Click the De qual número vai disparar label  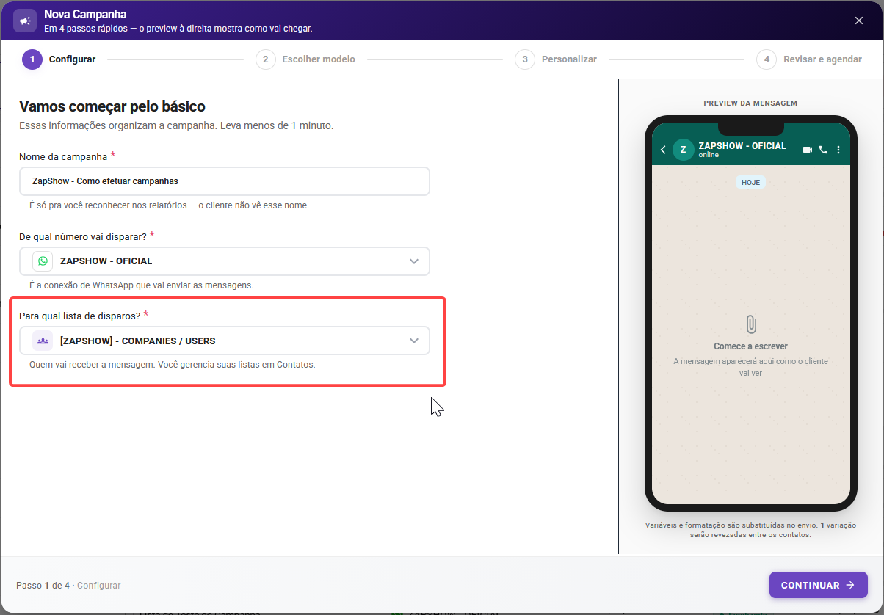click(x=82, y=236)
